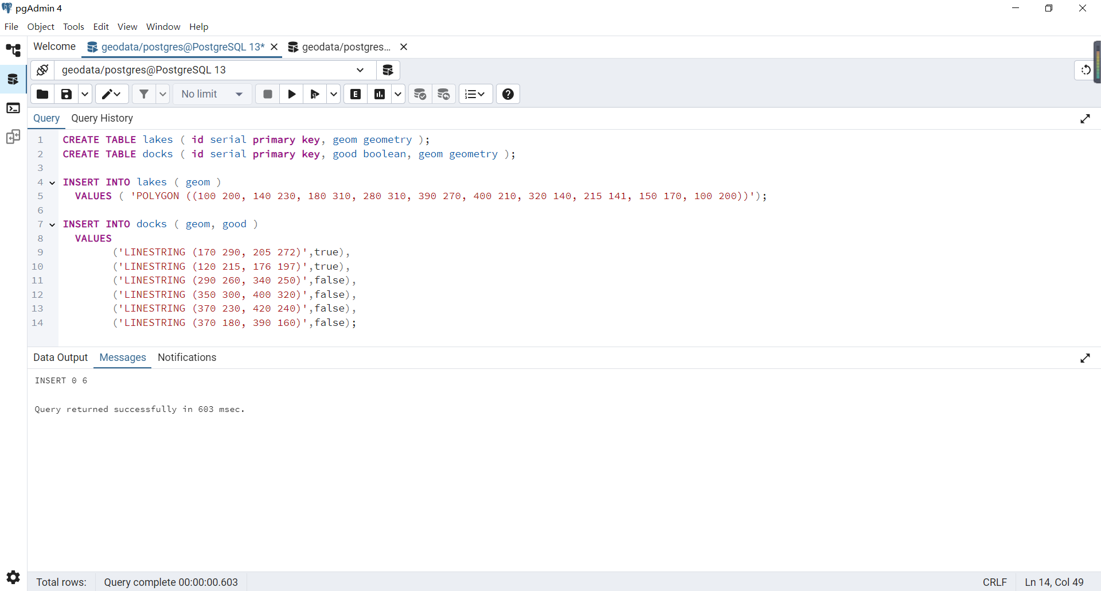Select the Query editor tab
This screenshot has width=1101, height=591.
coord(46,118)
